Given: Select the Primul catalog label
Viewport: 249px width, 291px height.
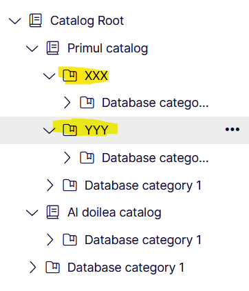Looking at the screenshot, I should (x=107, y=48).
